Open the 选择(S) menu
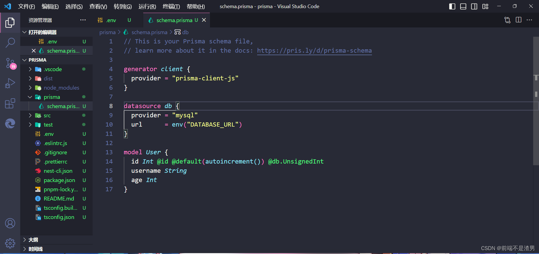This screenshot has width=539, height=254. click(74, 6)
